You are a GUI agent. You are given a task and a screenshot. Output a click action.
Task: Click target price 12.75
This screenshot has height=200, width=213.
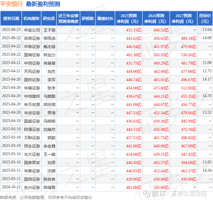(x=207, y=71)
